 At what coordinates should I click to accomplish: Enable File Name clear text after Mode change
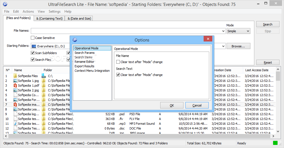118,62
